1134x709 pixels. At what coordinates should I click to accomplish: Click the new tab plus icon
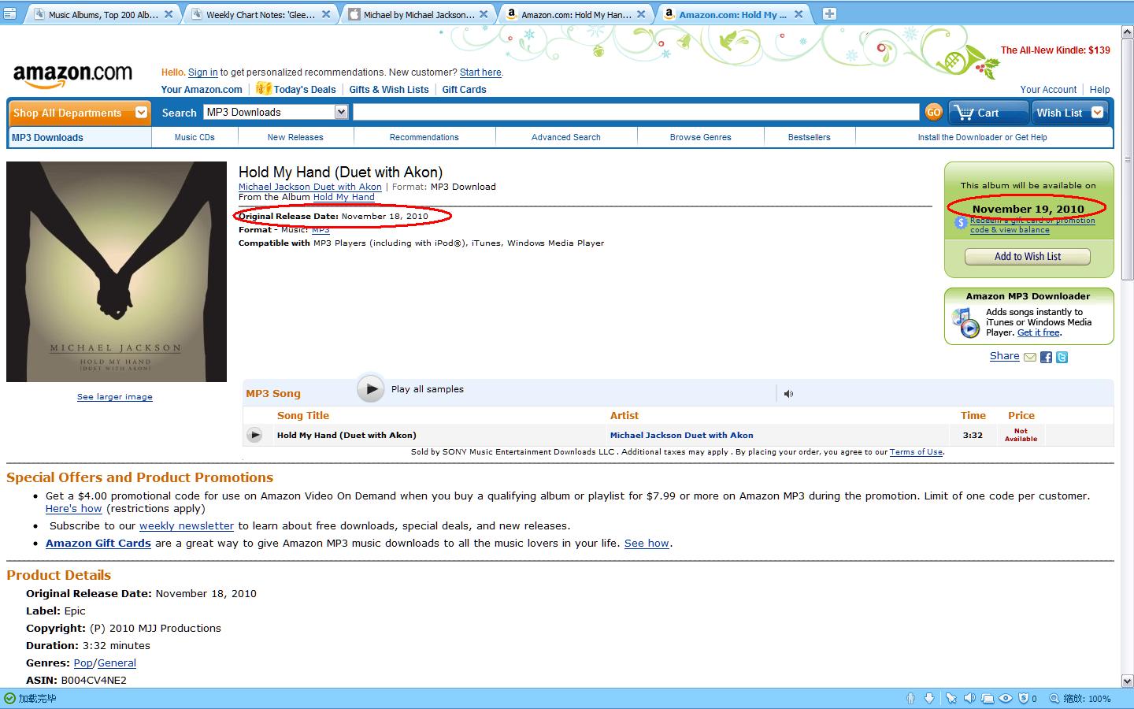coord(829,13)
